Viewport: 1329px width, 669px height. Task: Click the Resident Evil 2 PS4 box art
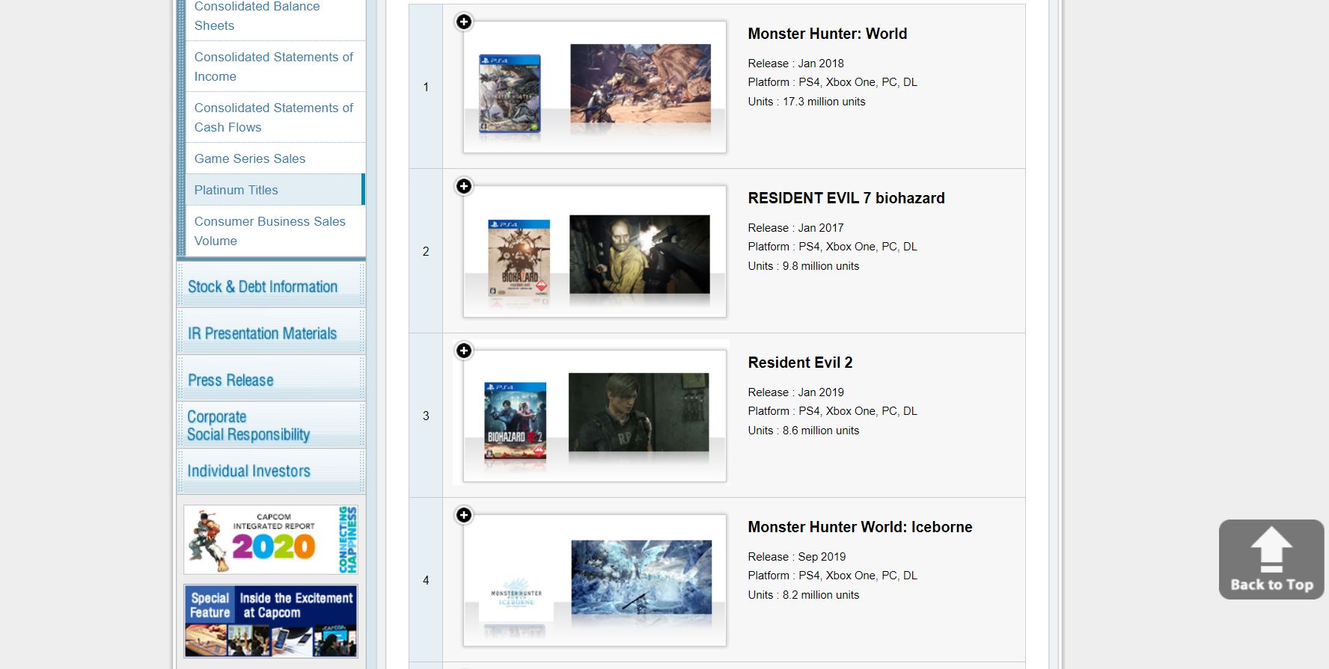tap(516, 421)
